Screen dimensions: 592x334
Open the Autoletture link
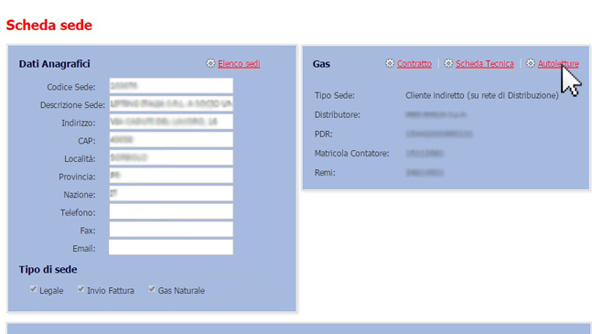point(558,63)
